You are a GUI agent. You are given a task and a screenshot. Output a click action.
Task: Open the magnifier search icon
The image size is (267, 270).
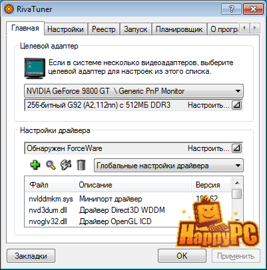51,166
